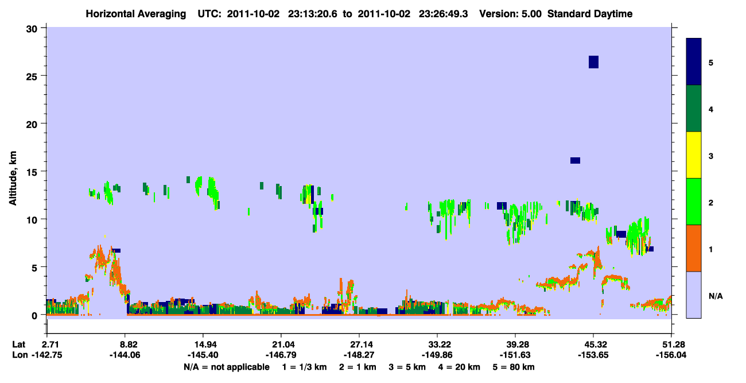Click colorbar label '2'
Screen dimensions: 746x383
point(711,202)
